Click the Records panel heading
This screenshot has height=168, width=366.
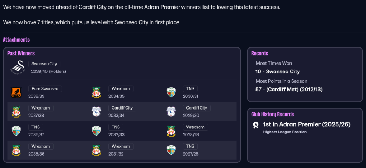259,53
